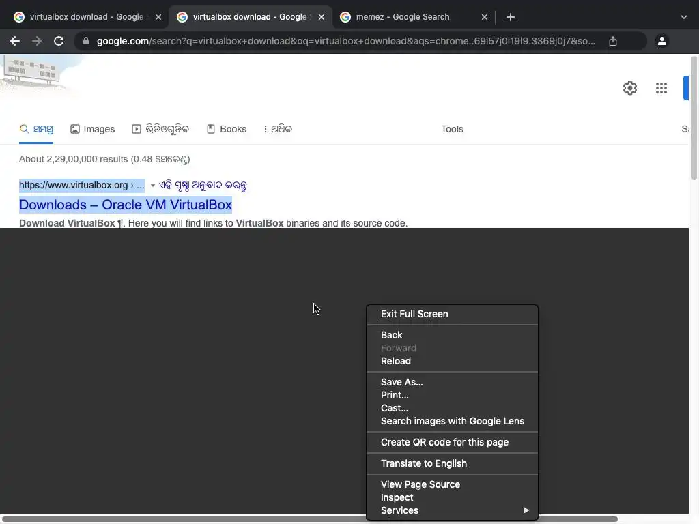Choose Back in the context menu
This screenshot has height=524, width=699.
(452, 335)
